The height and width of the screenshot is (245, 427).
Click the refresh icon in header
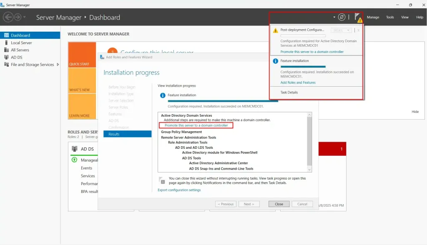click(342, 17)
